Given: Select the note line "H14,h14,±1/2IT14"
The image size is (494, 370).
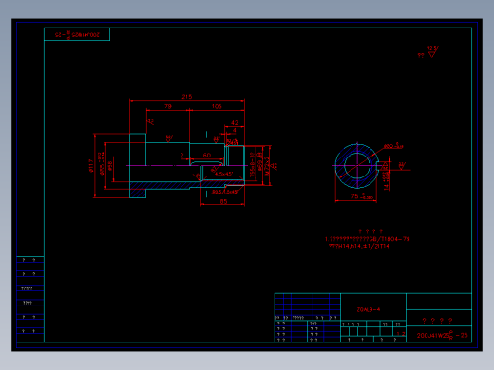Looking at the screenshot, I should (359, 246).
